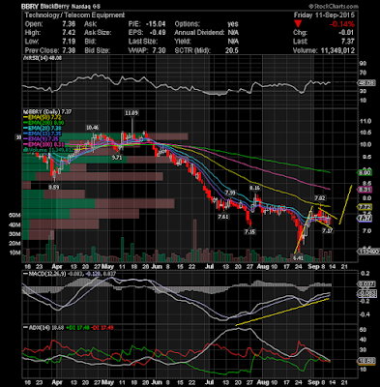Screen dimensions: 380x387
Task: Click the High value 7.42
Action: [x=70, y=33]
